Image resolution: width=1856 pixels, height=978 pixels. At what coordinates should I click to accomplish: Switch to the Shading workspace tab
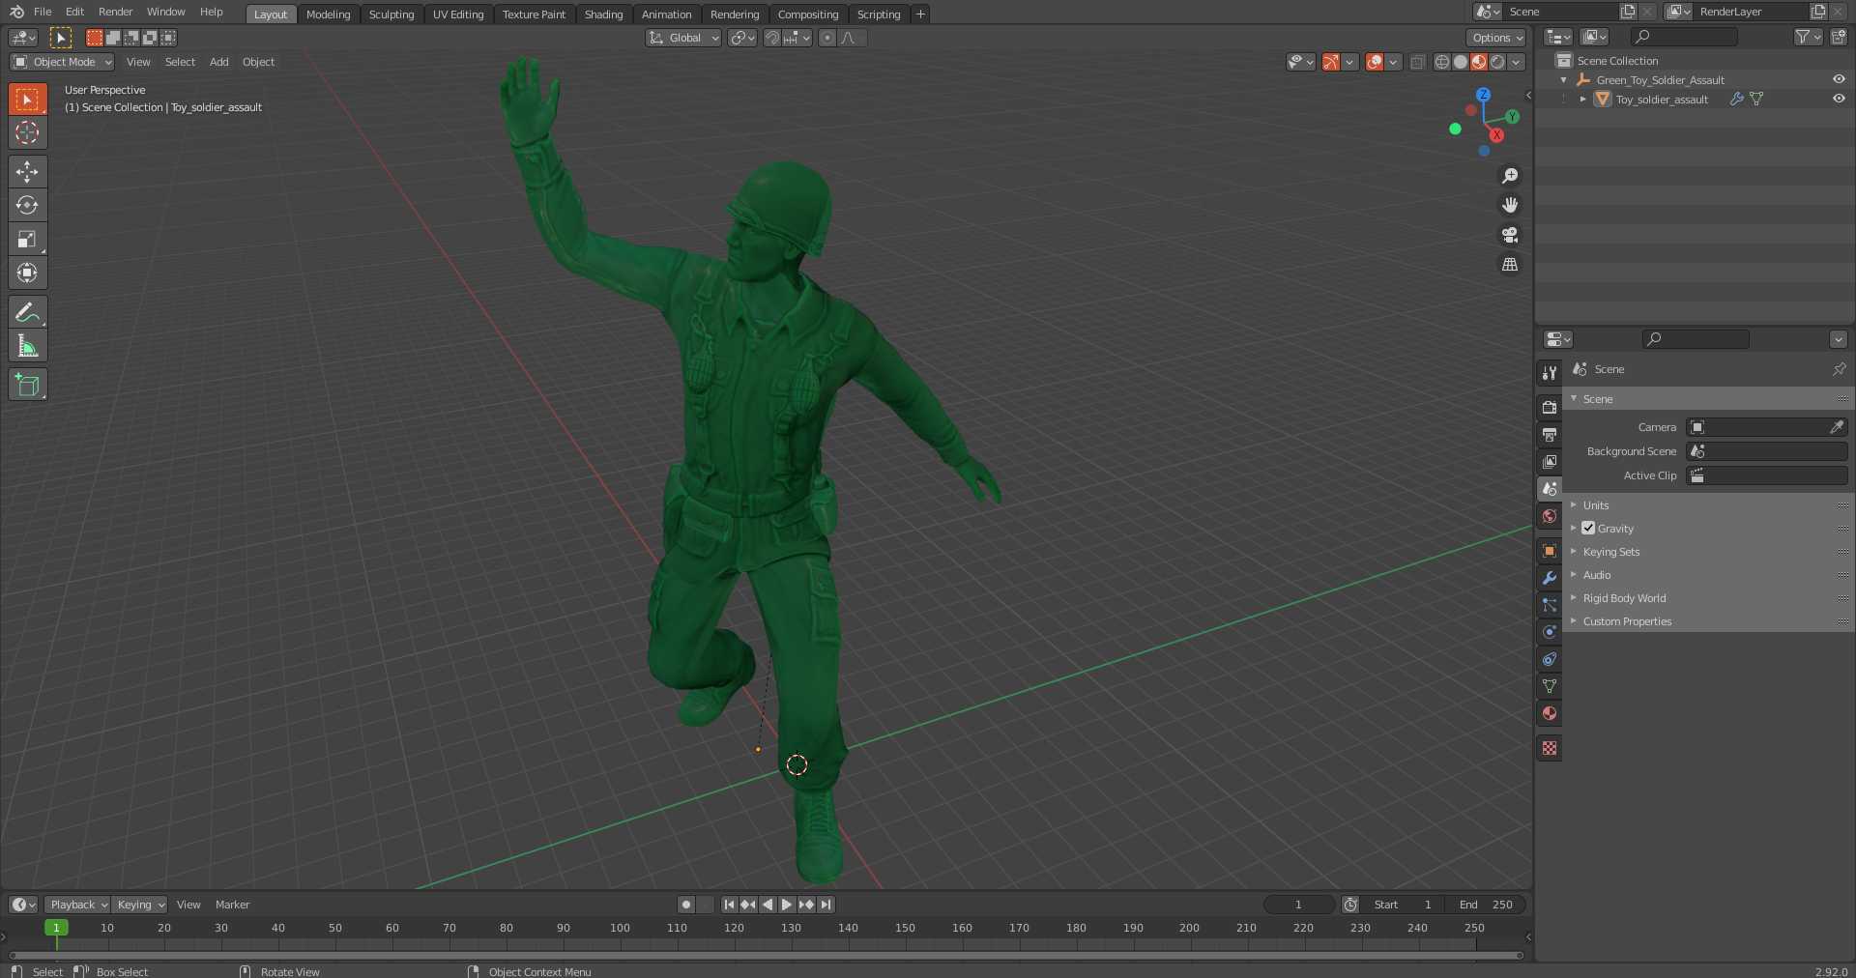tap(603, 14)
